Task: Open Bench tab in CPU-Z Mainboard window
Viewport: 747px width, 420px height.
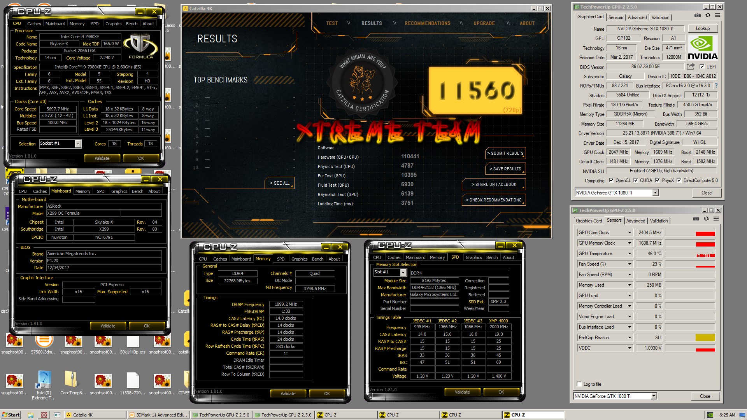Action: tap(137, 191)
